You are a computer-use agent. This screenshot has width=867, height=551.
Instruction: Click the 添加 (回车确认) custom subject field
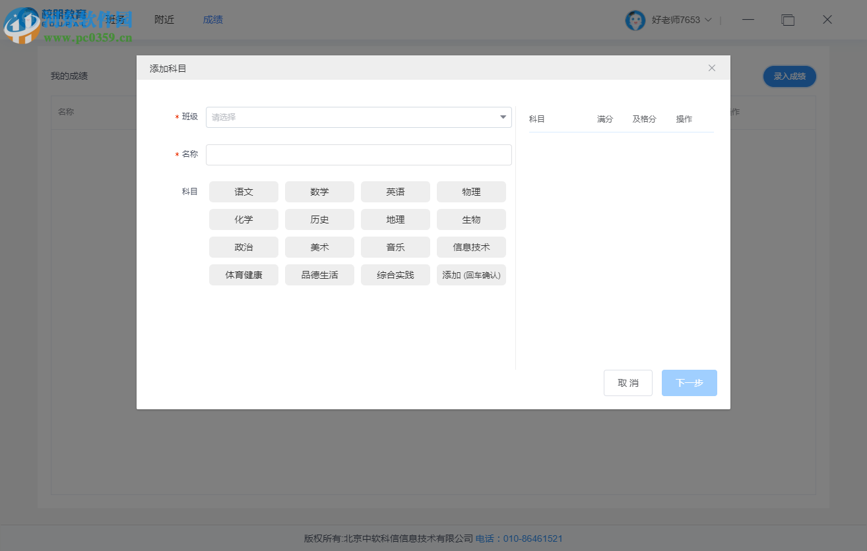click(471, 275)
